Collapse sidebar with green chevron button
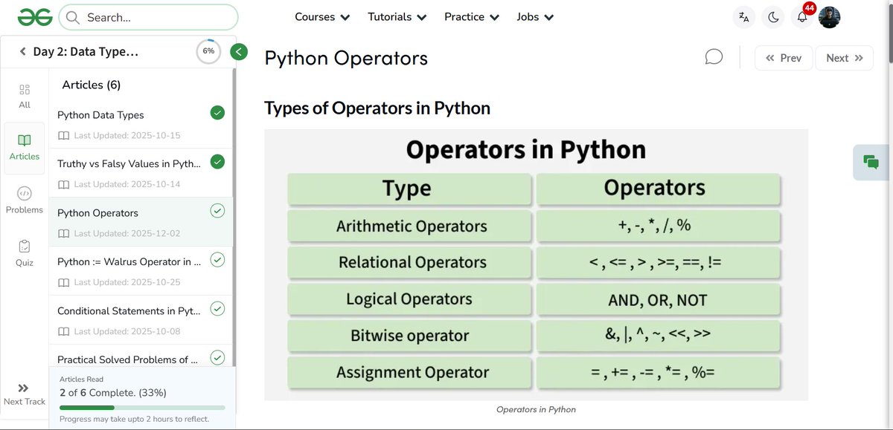 point(239,51)
